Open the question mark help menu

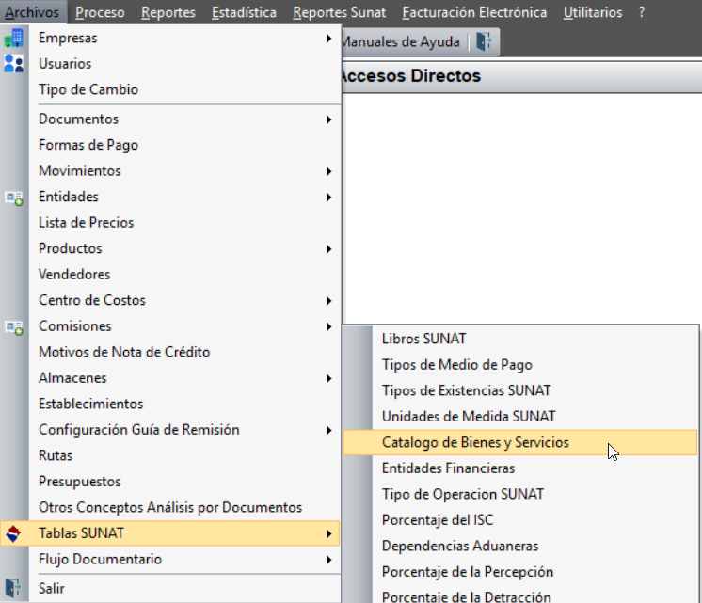point(642,12)
